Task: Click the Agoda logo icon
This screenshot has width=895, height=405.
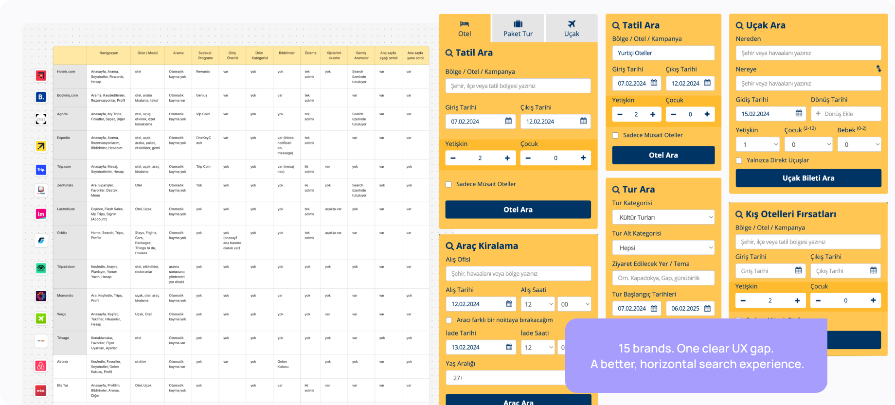Action: tap(41, 119)
